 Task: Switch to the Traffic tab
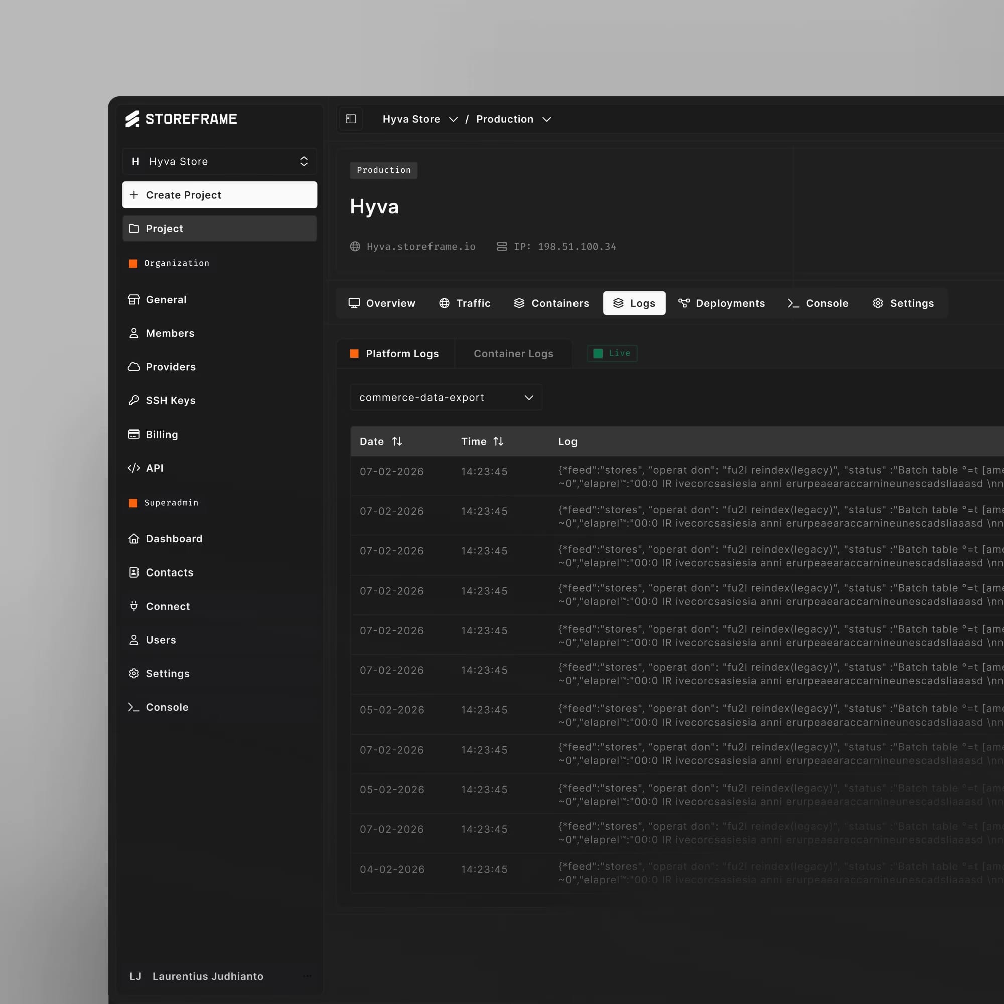[x=465, y=303]
